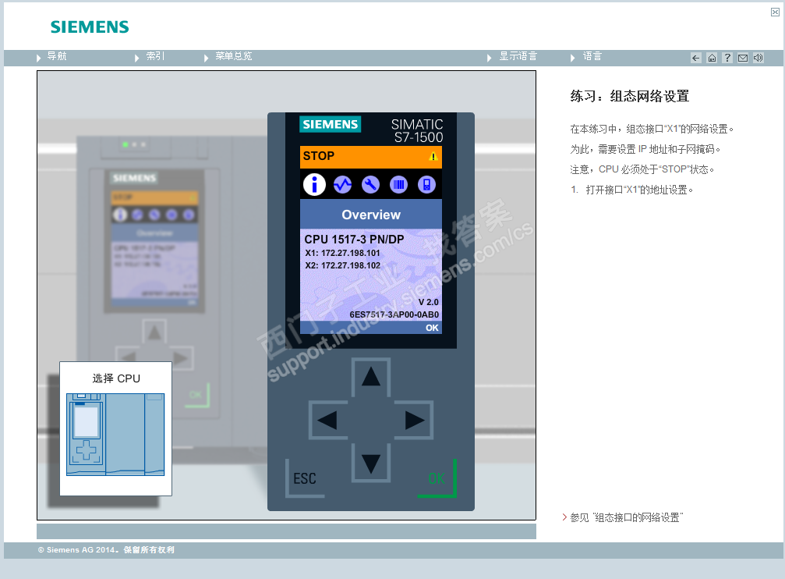Image resolution: width=785 pixels, height=579 pixels.
Task: Click the green OK key on CPU panel
Action: (437, 478)
